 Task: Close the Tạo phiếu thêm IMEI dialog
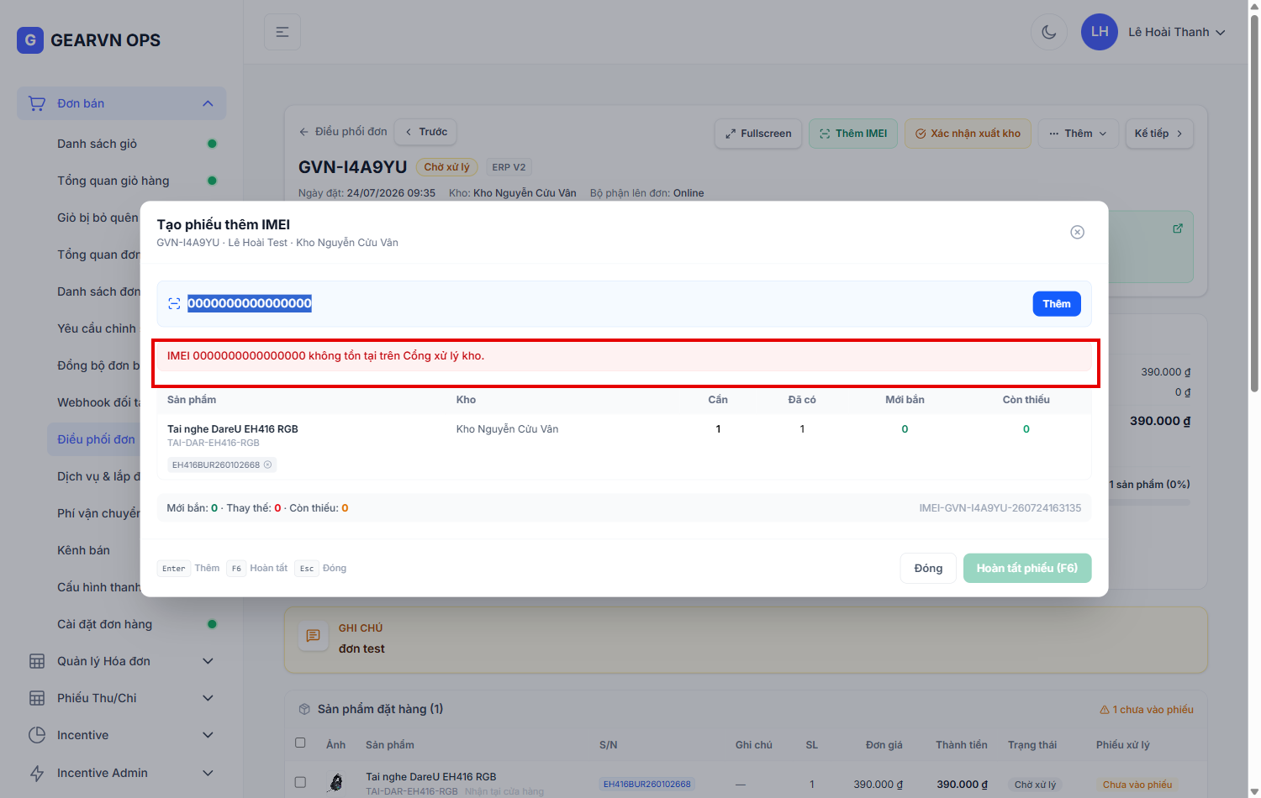(x=1077, y=232)
